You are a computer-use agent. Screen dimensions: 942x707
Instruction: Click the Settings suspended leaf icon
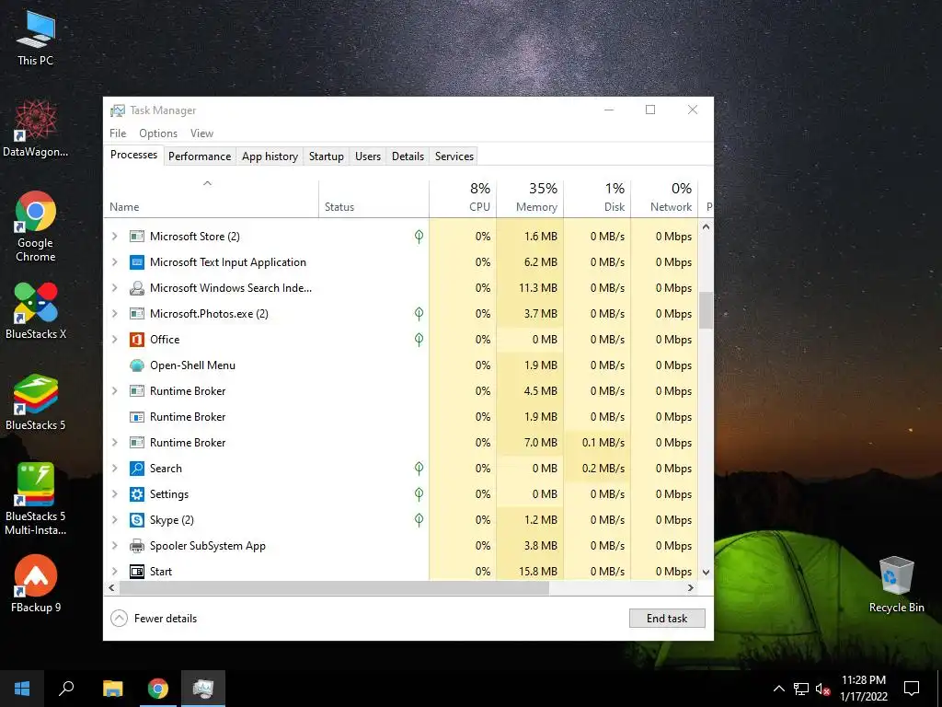pyautogui.click(x=419, y=494)
